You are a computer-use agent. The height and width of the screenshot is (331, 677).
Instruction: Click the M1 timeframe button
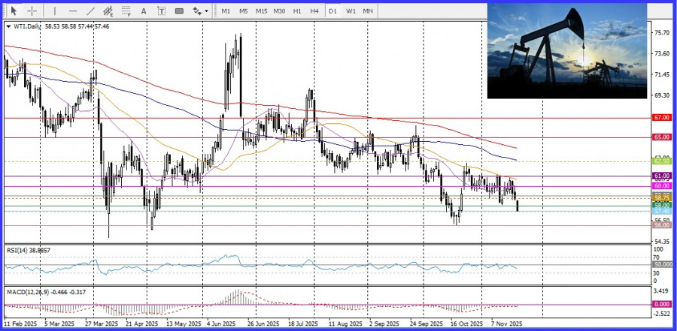(226, 11)
